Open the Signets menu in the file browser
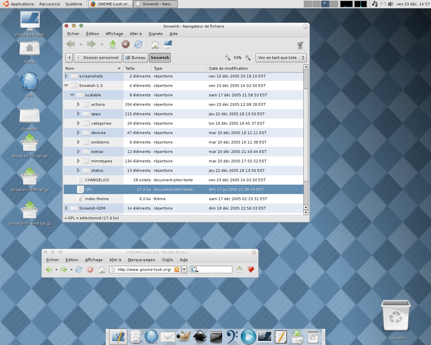 pyautogui.click(x=156, y=34)
